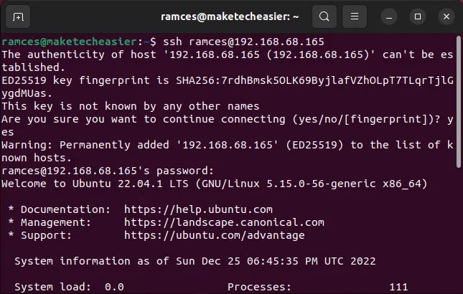
Task: Click the password prompt line
Action: [x=108, y=171]
